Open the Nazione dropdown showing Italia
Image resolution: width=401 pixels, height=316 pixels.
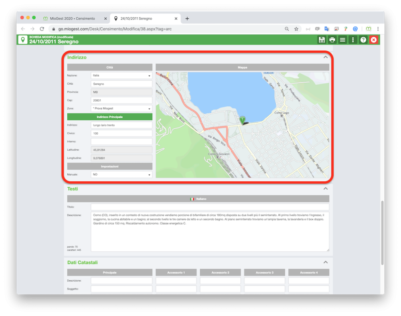coord(122,76)
